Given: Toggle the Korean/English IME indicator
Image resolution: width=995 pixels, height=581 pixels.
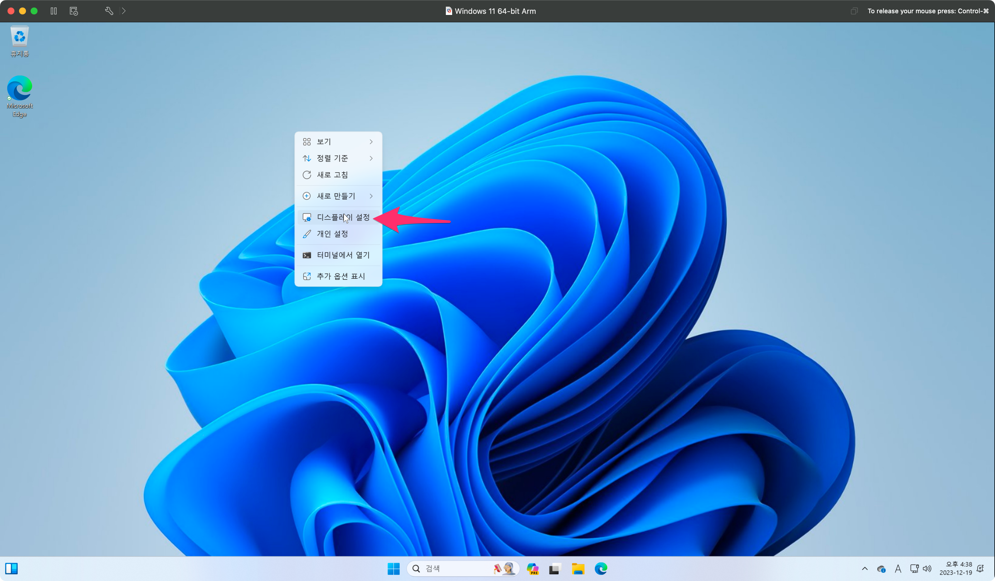Looking at the screenshot, I should click(x=897, y=568).
